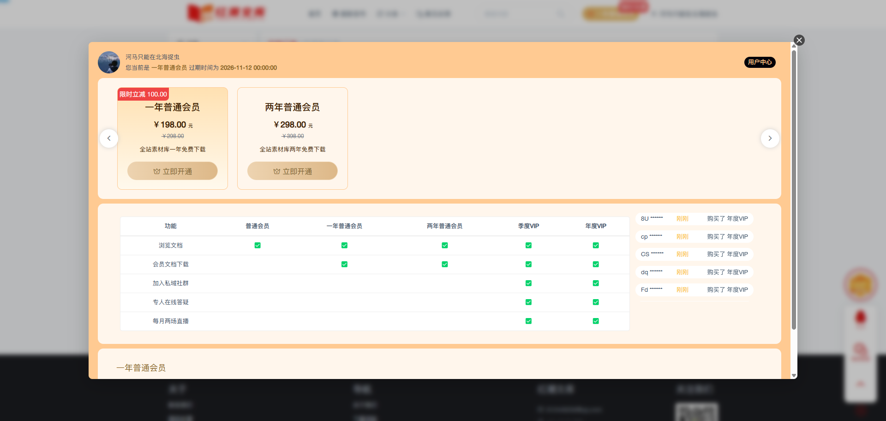Click the cp purchase notice entry
The height and width of the screenshot is (421, 886).
pyautogui.click(x=694, y=237)
